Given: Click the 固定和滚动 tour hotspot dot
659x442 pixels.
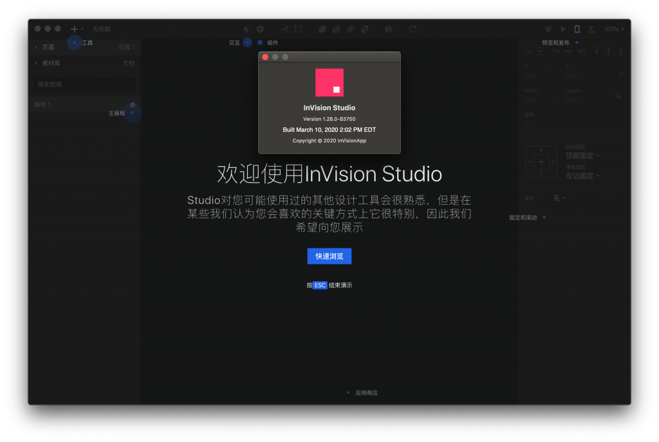Looking at the screenshot, I should [544, 217].
